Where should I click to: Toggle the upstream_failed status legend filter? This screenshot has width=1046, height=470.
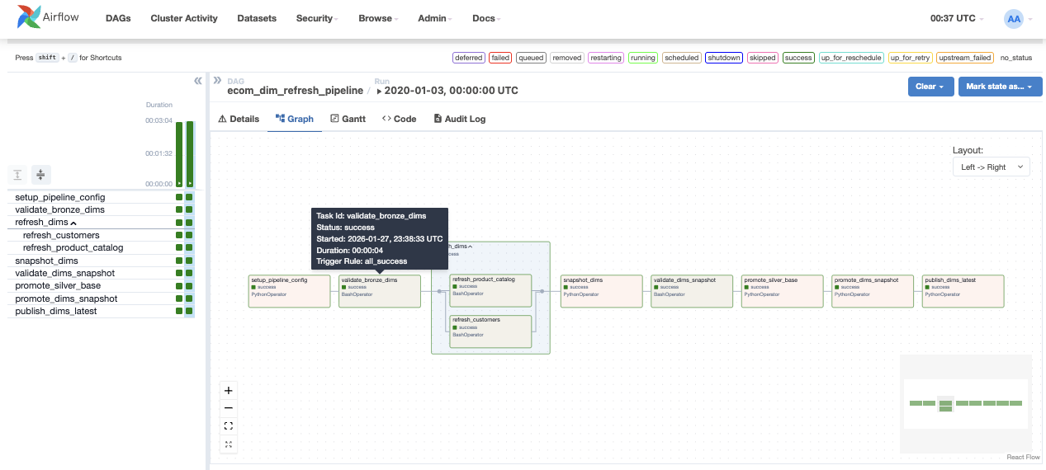[964, 58]
